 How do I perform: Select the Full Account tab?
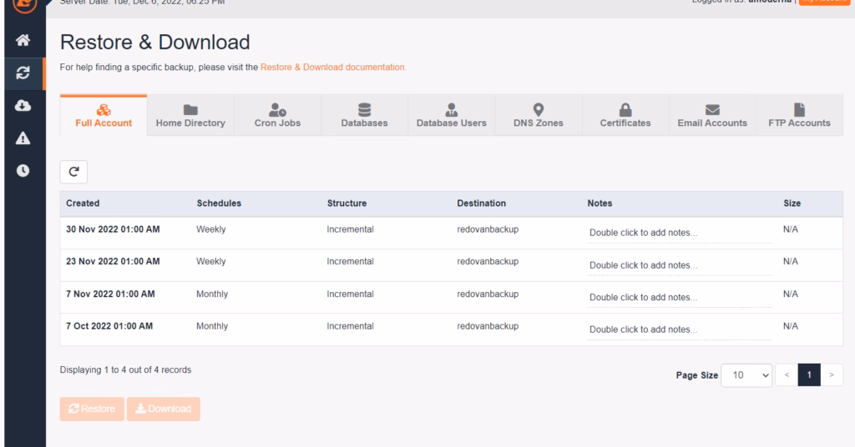[104, 115]
